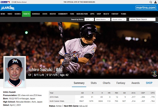Image resolution: width=158 pixels, height=107 pixels.
Task: Open the TEAMS menu
Action: click(123, 14)
